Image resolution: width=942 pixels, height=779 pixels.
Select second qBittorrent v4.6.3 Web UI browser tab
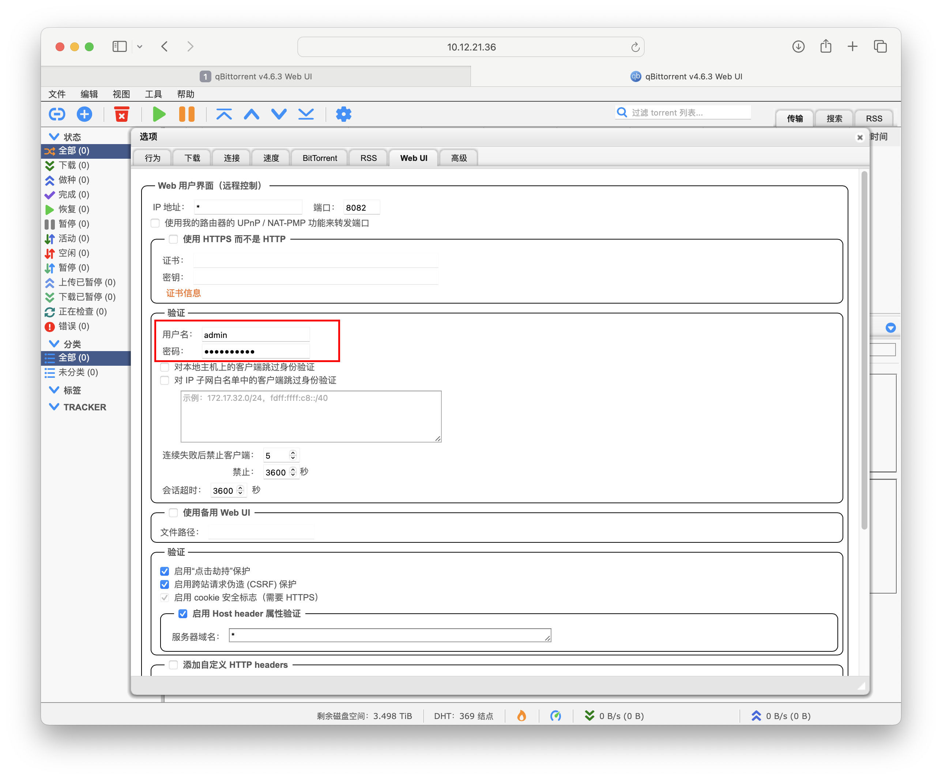(x=686, y=76)
